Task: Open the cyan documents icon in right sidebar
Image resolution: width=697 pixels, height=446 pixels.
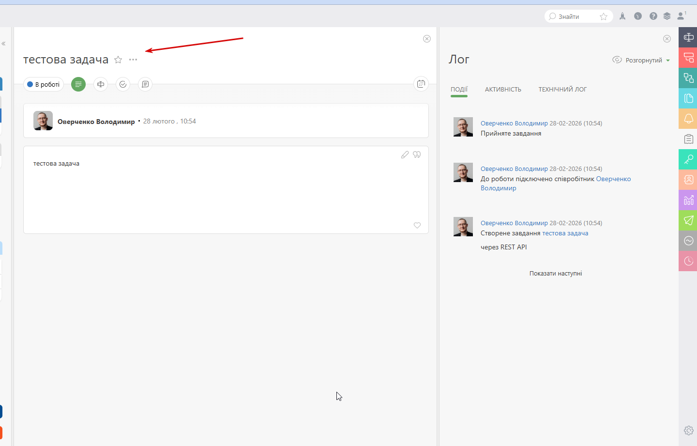Action: 688,98
